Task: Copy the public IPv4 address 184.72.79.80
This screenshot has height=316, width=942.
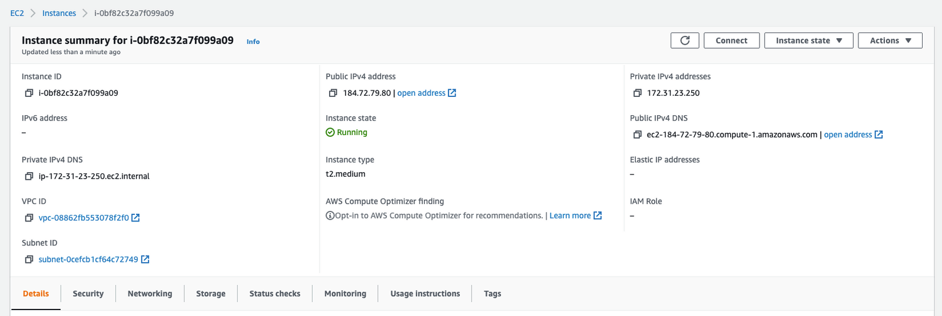Action: tap(333, 93)
